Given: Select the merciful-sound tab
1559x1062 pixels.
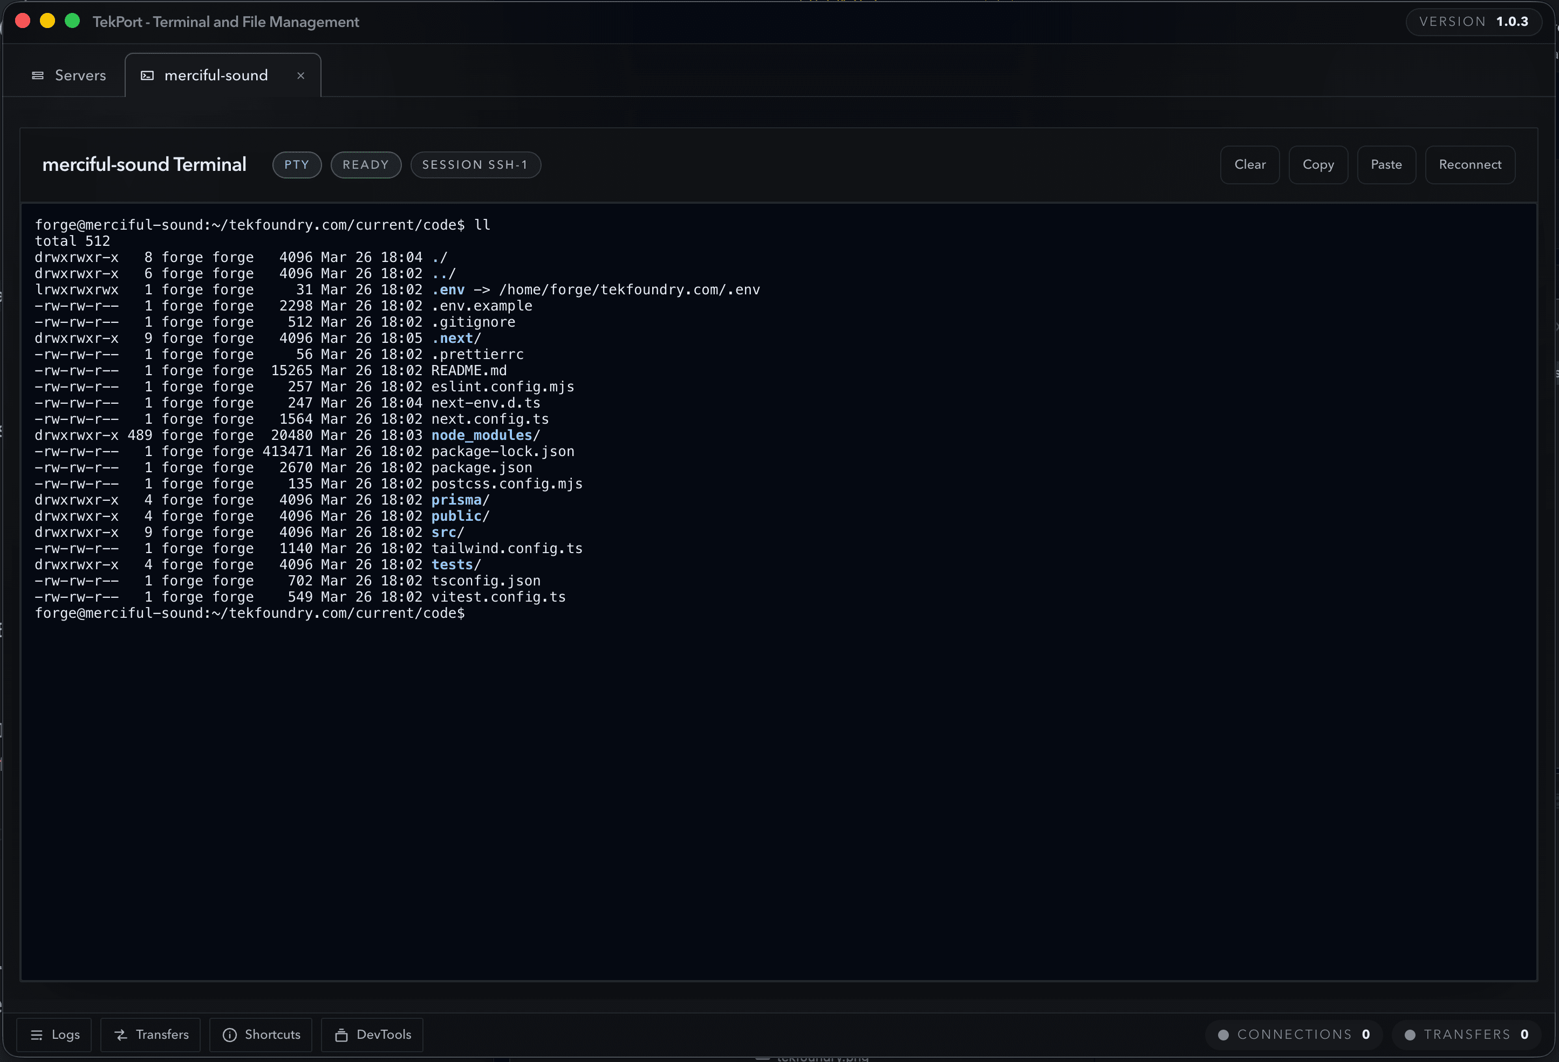Looking at the screenshot, I should [x=215, y=75].
